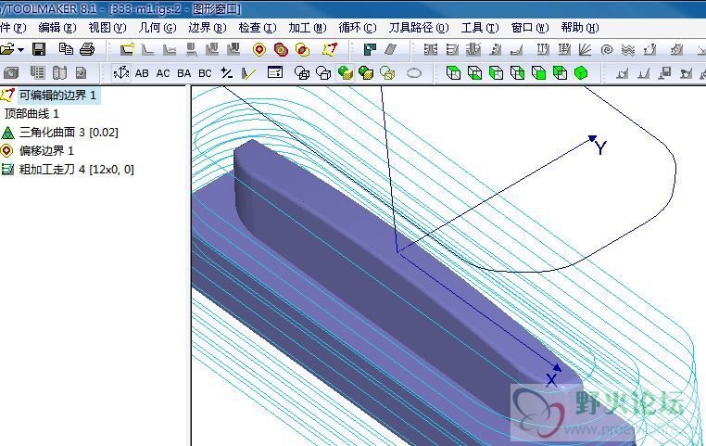Image resolution: width=706 pixels, height=446 pixels.
Task: Click the grey parallelogram toolbar icon
Action: tap(391, 49)
